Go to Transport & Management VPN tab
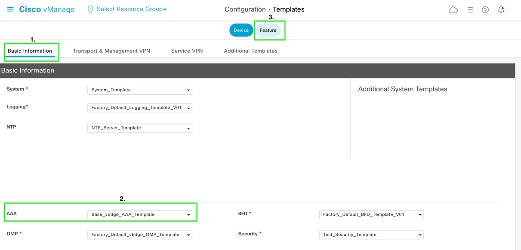Viewport: 521px width, 250px height. [111, 51]
